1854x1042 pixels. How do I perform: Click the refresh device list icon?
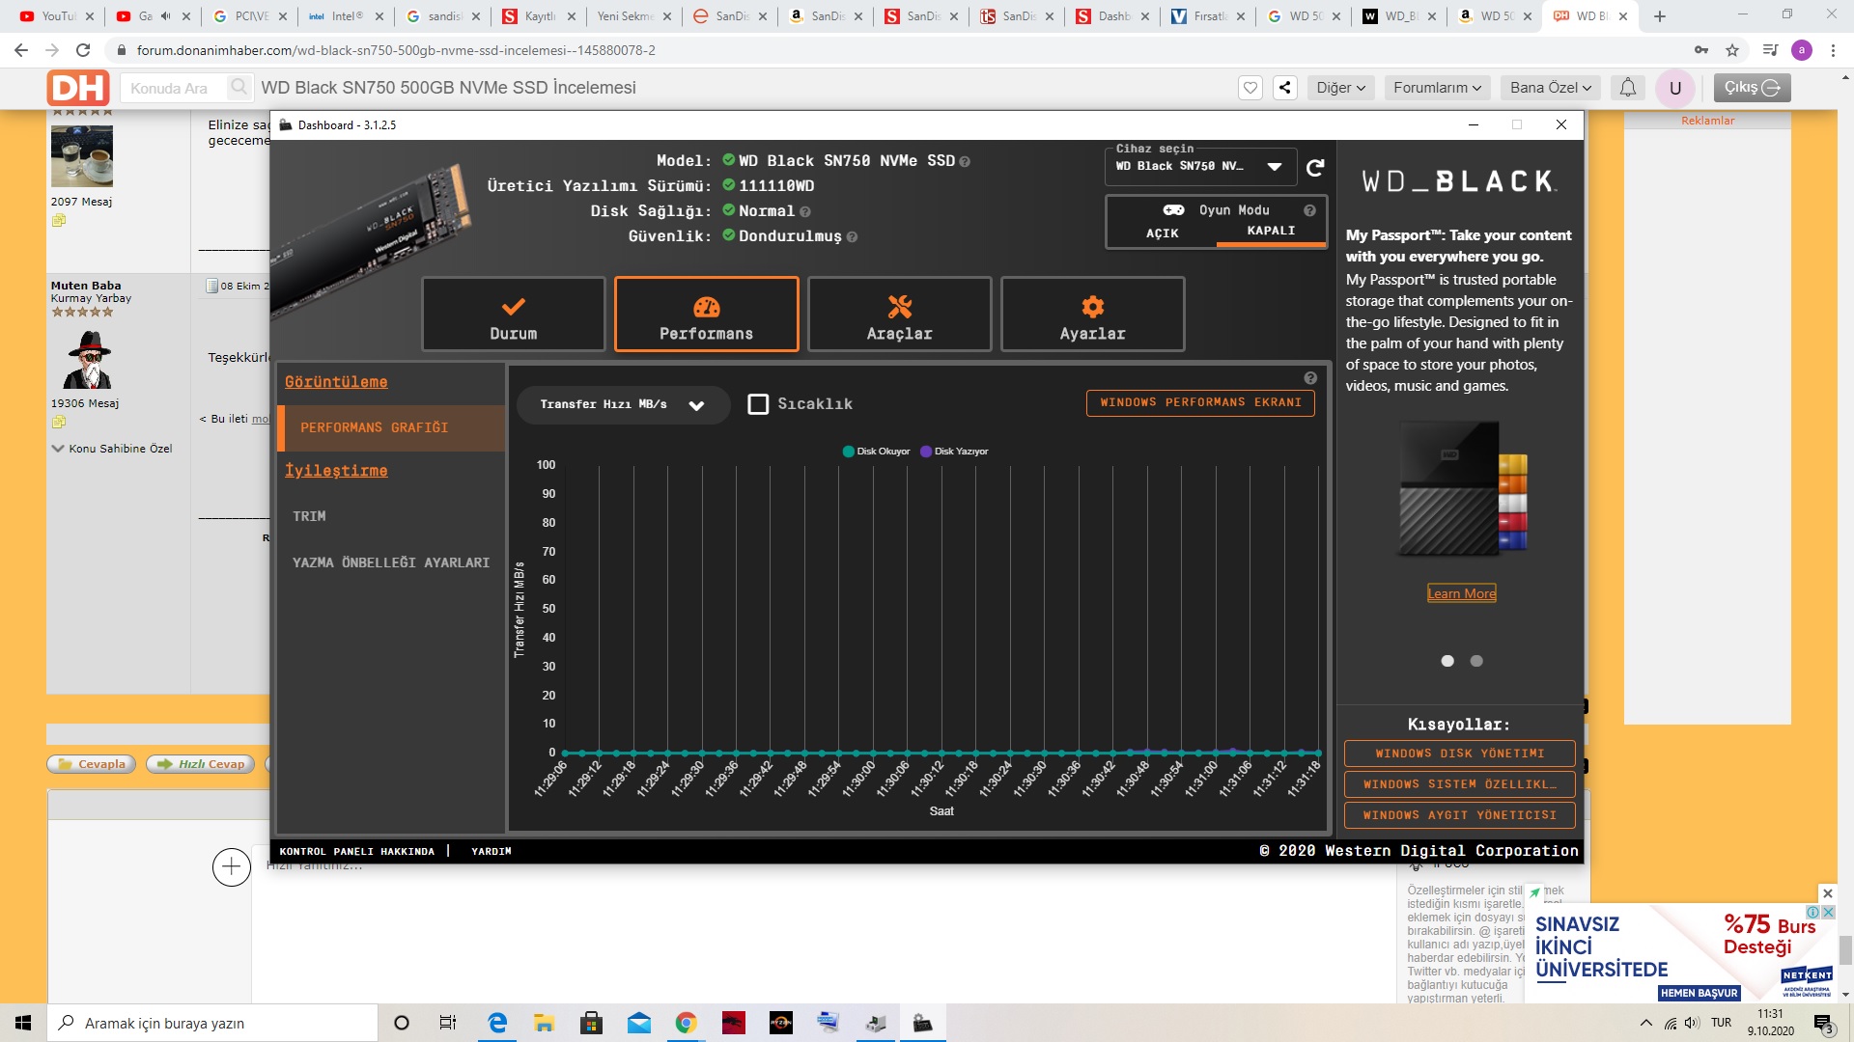1315,168
